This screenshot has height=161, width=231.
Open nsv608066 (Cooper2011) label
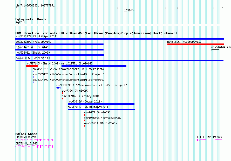(85, 101)
